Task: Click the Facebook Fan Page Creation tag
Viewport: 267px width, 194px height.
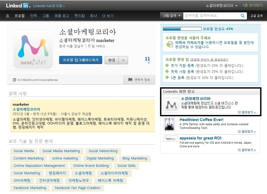Action: 77,188
